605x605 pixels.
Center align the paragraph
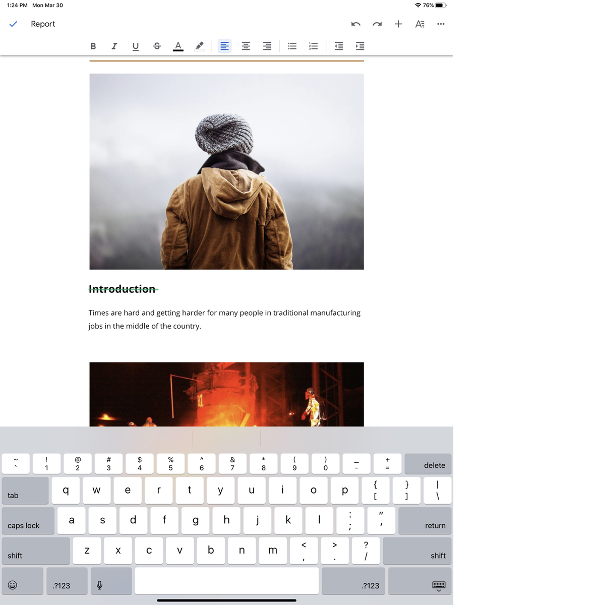point(246,46)
